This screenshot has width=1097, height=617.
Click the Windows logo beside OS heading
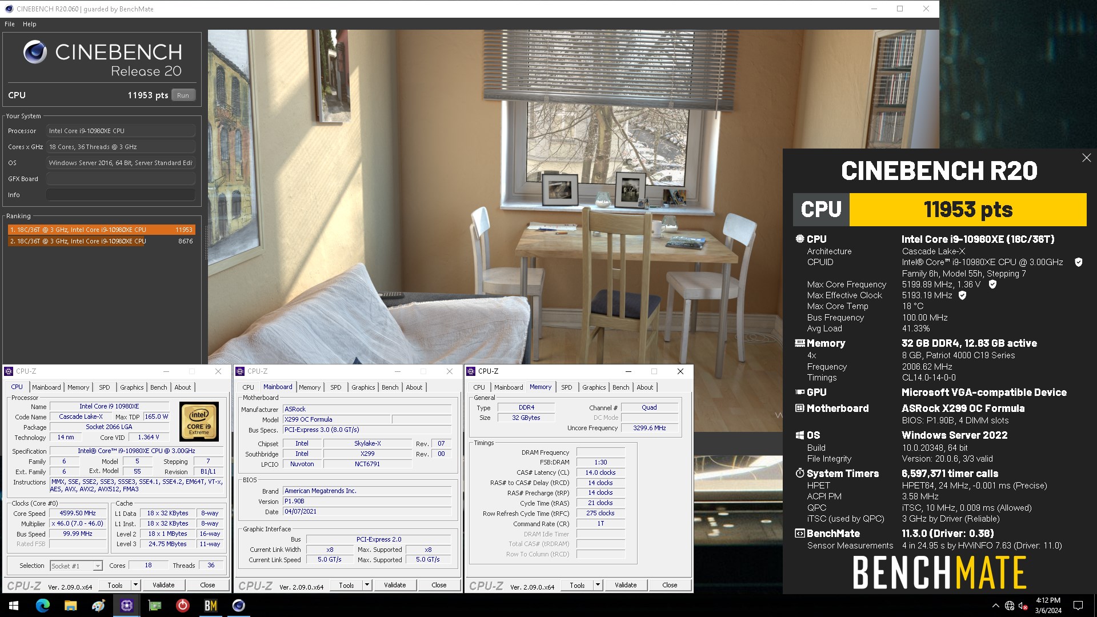pos(800,435)
